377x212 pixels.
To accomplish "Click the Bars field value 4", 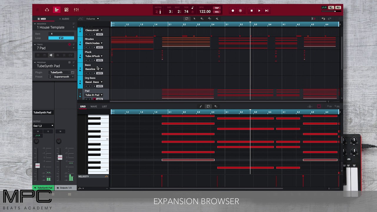I will [61, 34].
